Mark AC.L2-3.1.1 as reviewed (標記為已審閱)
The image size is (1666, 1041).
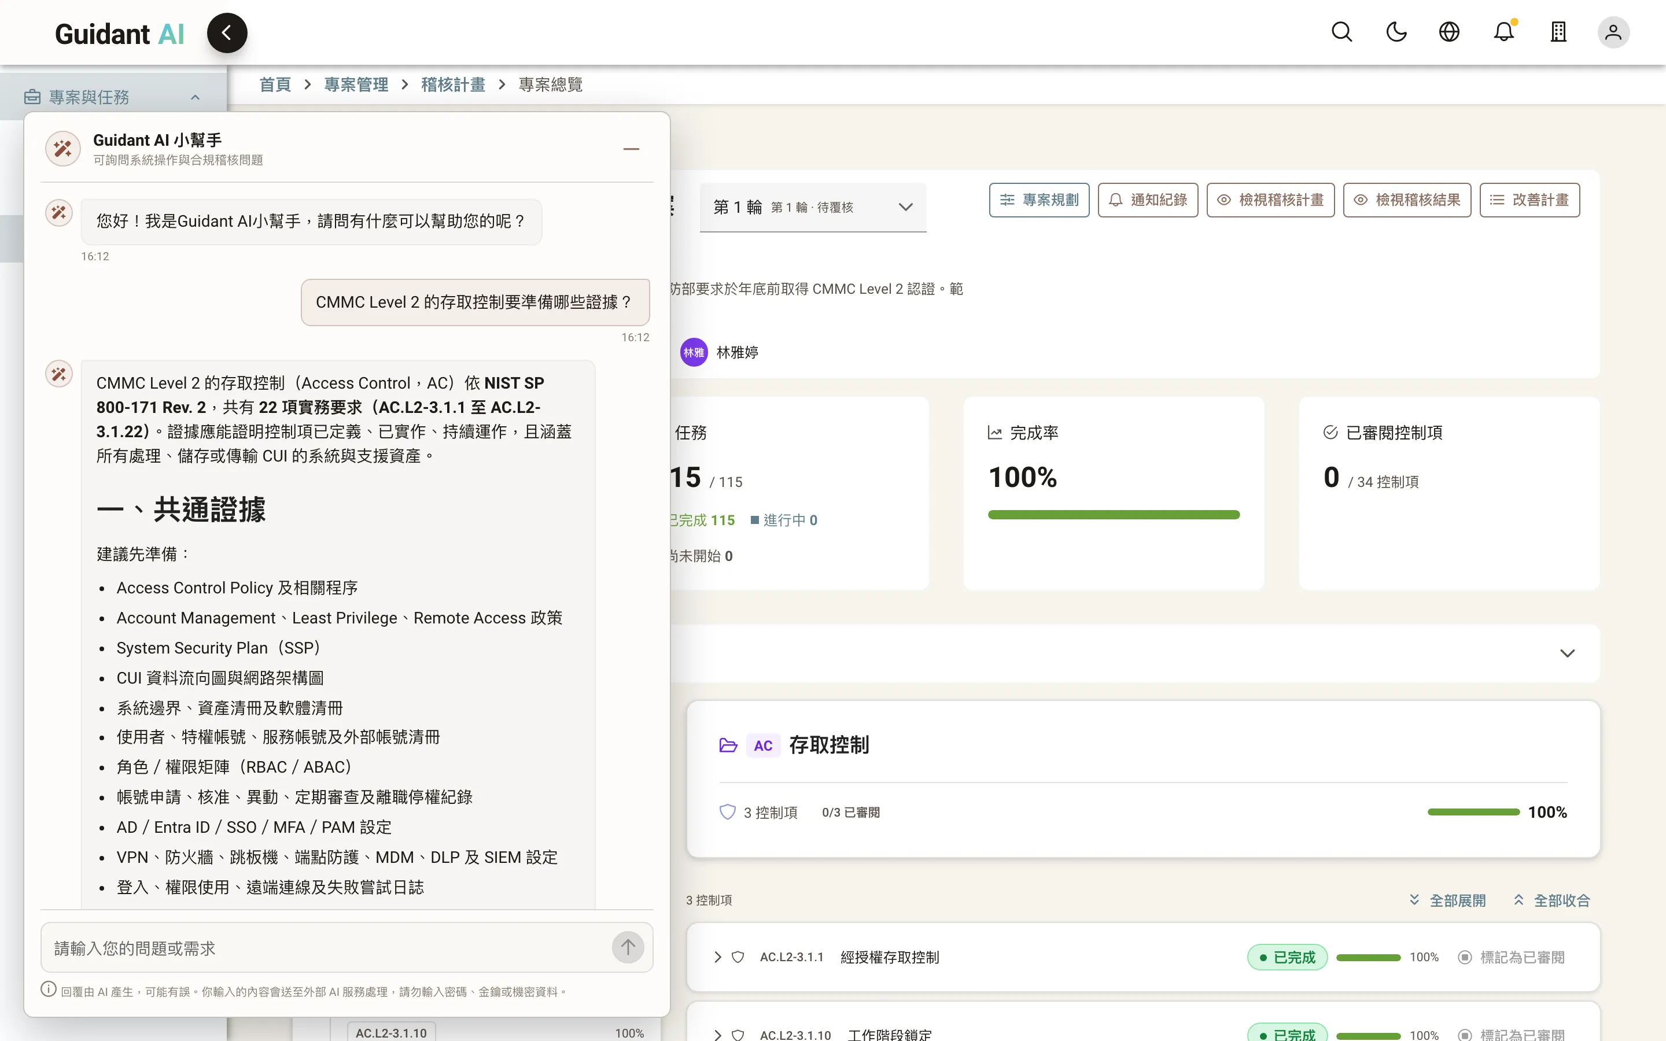(x=1511, y=957)
